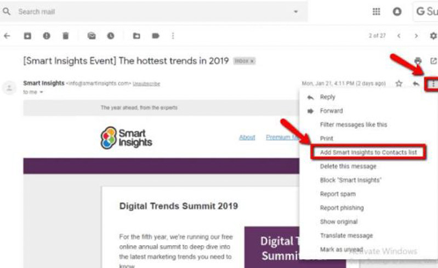Print all using printer icon
438x268 pixels.
(x=418, y=61)
